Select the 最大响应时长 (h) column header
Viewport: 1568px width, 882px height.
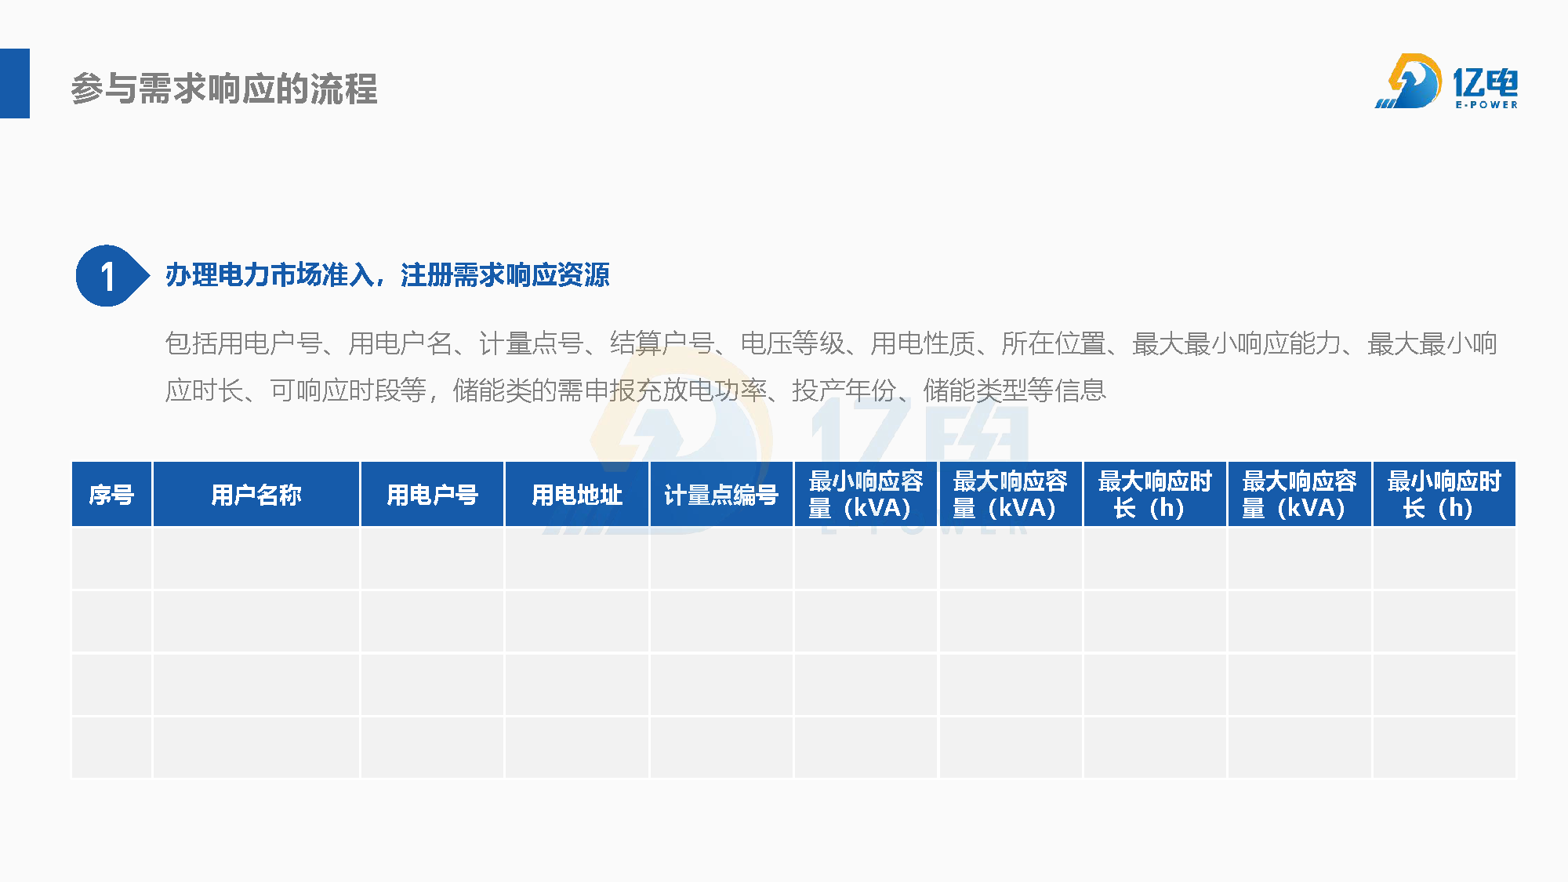[x=1155, y=495]
